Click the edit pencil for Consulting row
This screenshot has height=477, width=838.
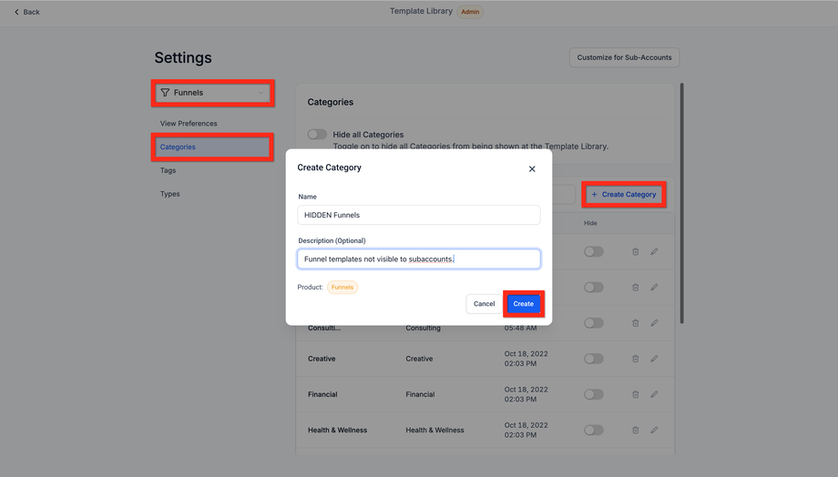click(x=654, y=323)
